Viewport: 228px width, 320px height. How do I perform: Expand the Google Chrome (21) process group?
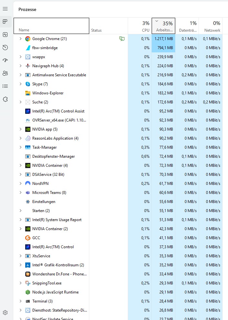pyautogui.click(x=20, y=38)
